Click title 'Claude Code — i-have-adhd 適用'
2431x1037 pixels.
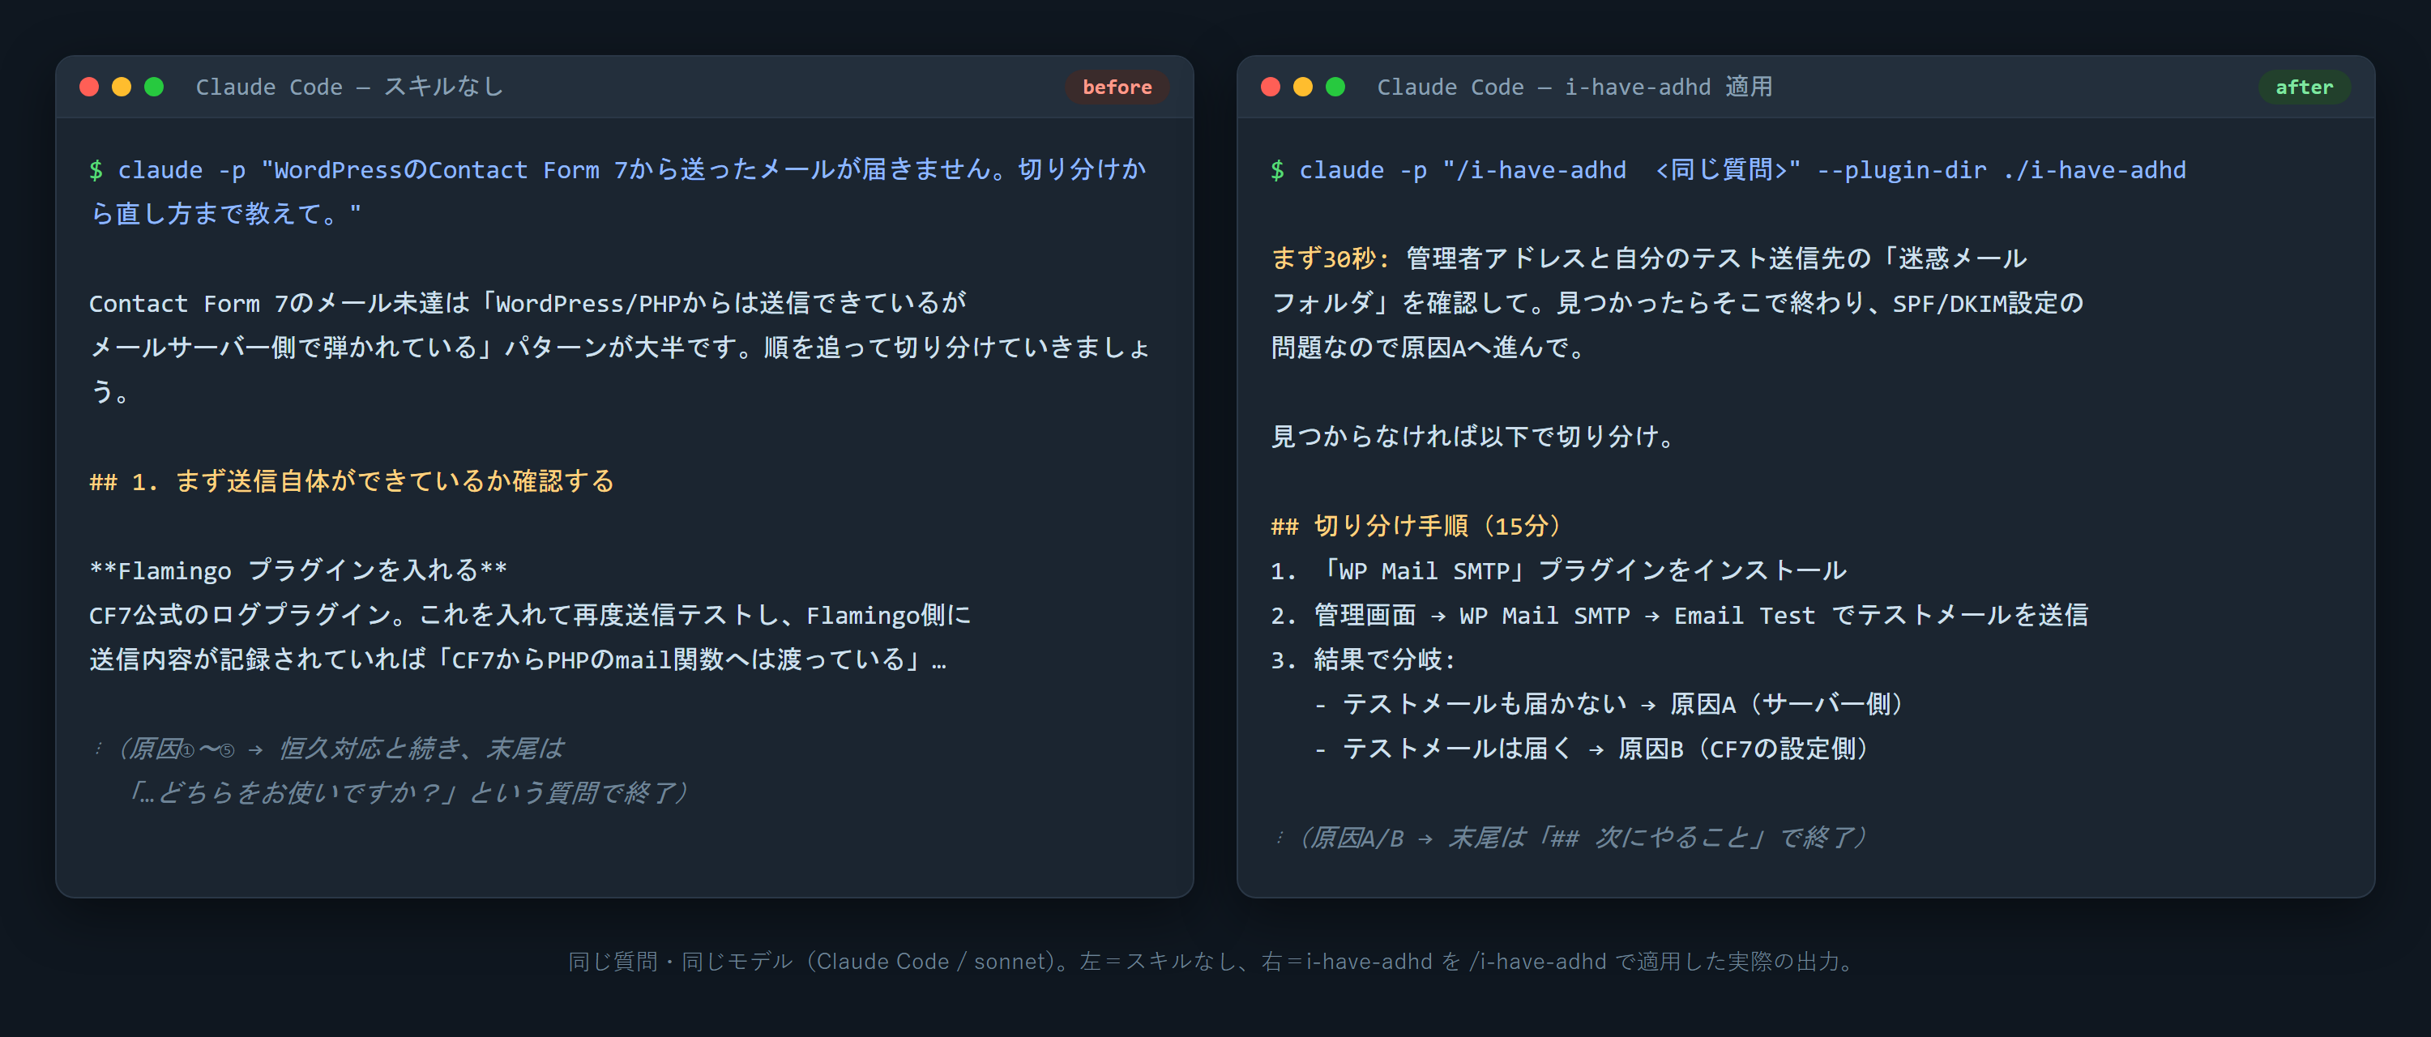(1574, 87)
